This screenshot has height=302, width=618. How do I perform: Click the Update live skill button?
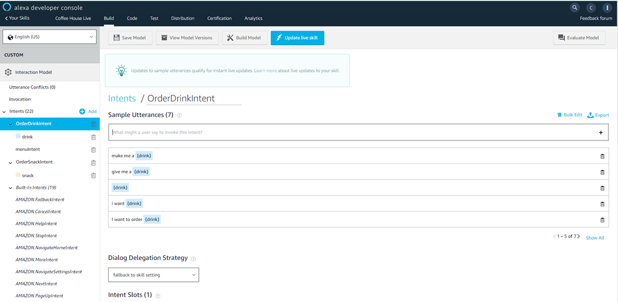pyautogui.click(x=297, y=38)
